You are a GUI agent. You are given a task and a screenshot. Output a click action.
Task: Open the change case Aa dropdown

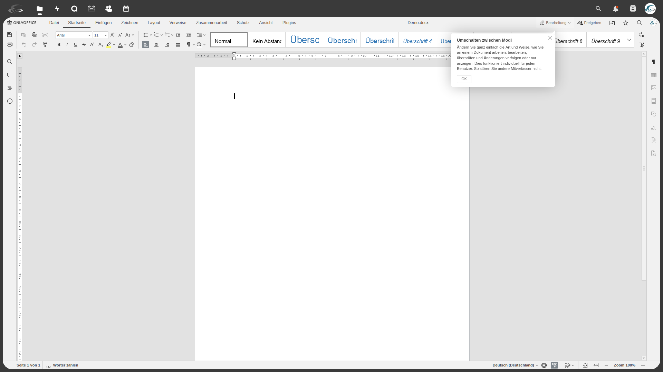(129, 35)
